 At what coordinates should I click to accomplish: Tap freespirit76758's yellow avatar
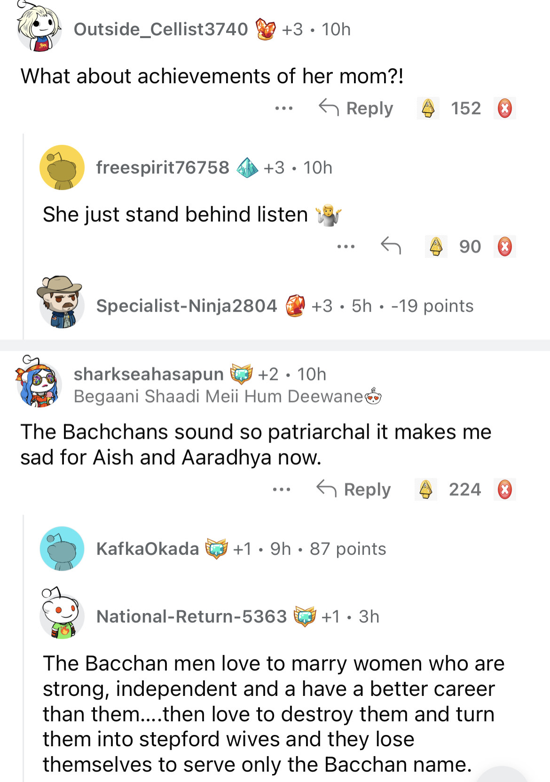click(x=62, y=167)
